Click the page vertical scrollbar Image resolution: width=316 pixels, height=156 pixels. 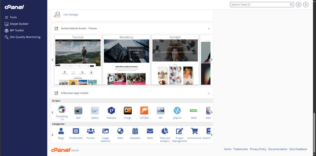point(314,133)
